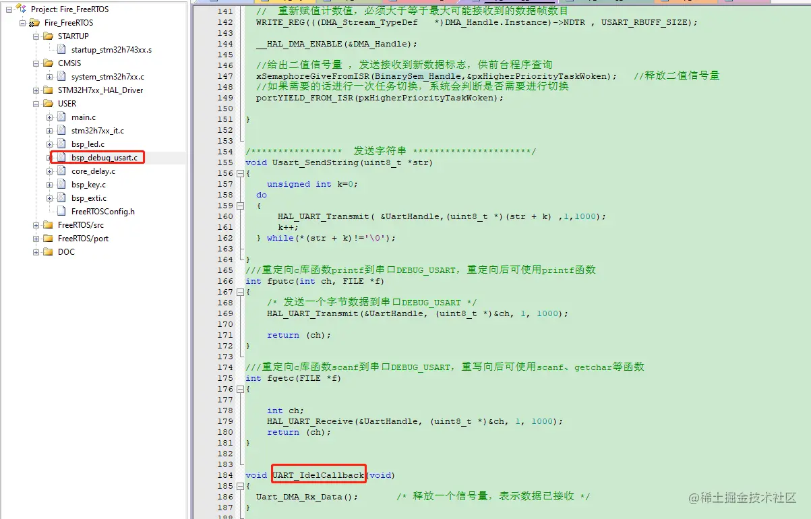Expand the STM32H7xx_HAL_Driver group
Viewport: 811px width, 519px height.
[36, 90]
